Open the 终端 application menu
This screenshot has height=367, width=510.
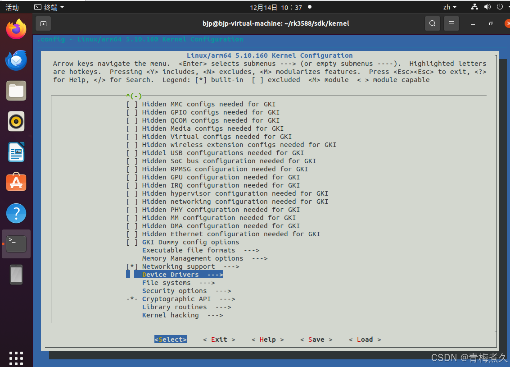(49, 7)
